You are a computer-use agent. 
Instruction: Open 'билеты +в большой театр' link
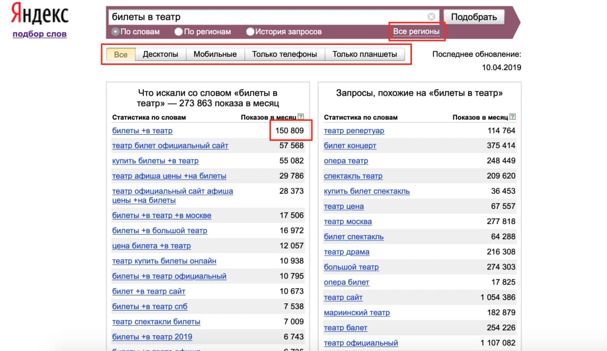click(160, 231)
